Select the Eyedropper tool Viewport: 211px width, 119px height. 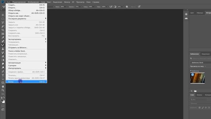(x=3, y=38)
